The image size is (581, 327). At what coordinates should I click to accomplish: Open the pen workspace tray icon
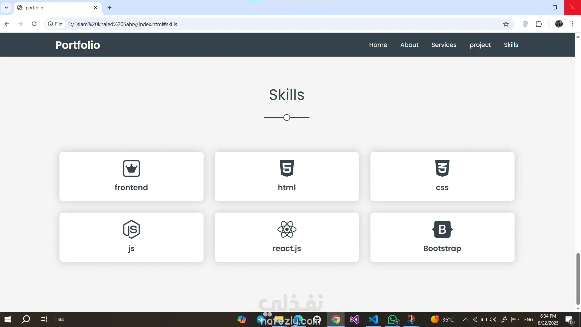(x=504, y=319)
